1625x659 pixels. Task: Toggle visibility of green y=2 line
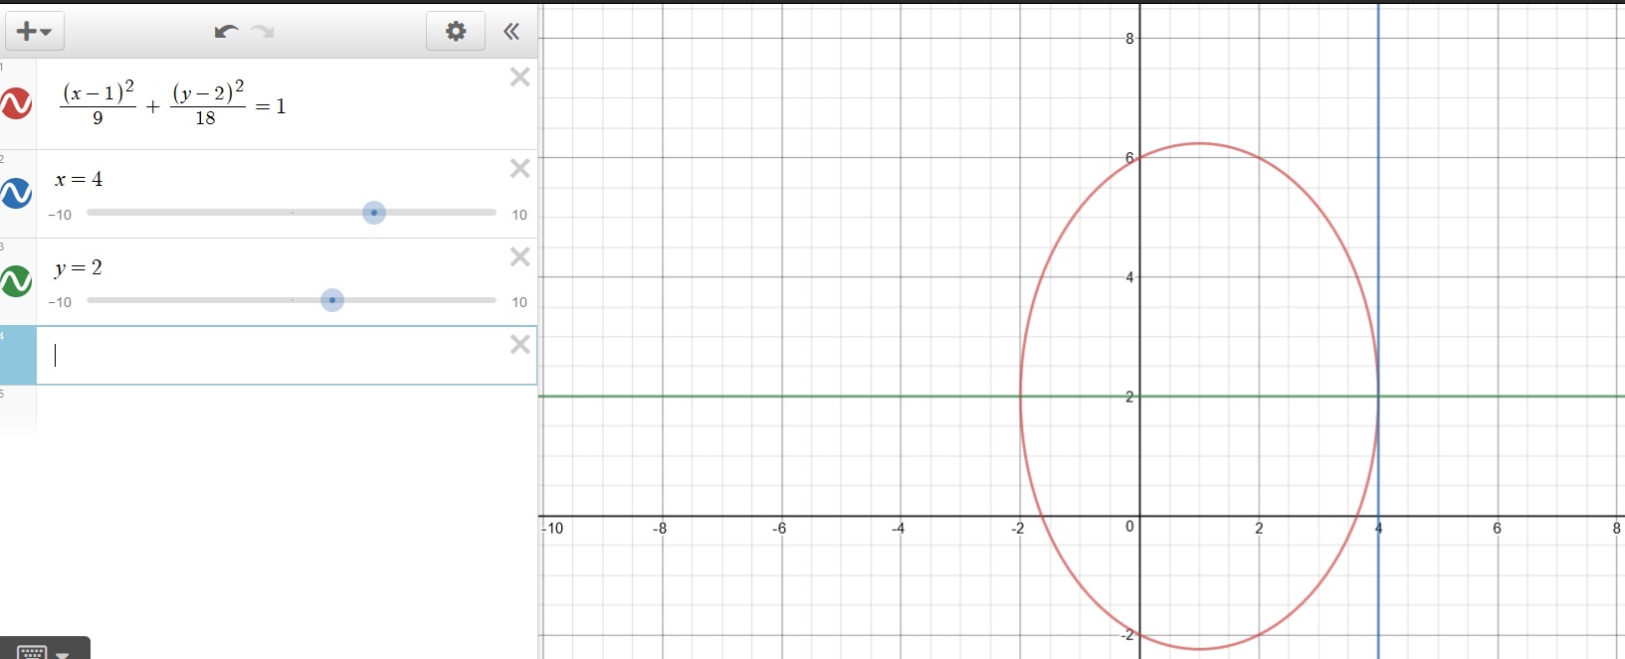pos(17,281)
